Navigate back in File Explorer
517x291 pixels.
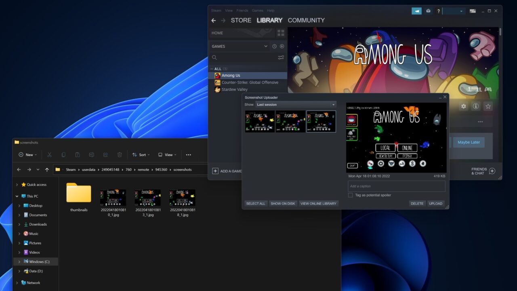point(19,170)
